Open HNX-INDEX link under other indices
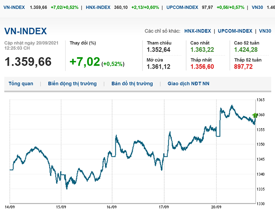This screenshot has width=275, height=212. pos(198,31)
